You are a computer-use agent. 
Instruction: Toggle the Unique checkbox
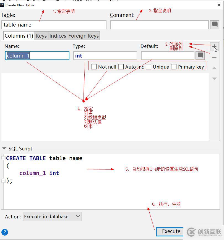pyautogui.click(x=149, y=67)
